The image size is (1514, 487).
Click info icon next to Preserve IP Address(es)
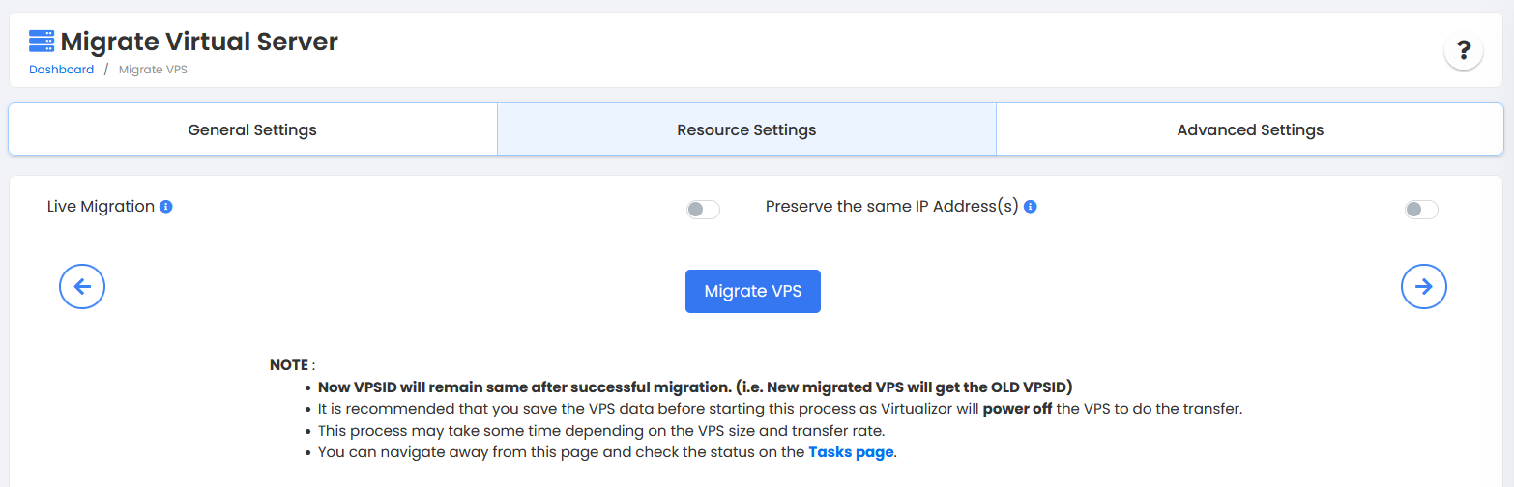(x=1030, y=207)
